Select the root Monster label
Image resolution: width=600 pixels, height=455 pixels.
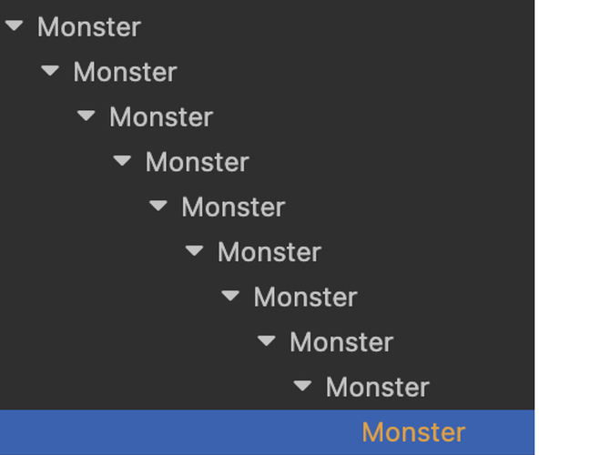pyautogui.click(x=89, y=27)
